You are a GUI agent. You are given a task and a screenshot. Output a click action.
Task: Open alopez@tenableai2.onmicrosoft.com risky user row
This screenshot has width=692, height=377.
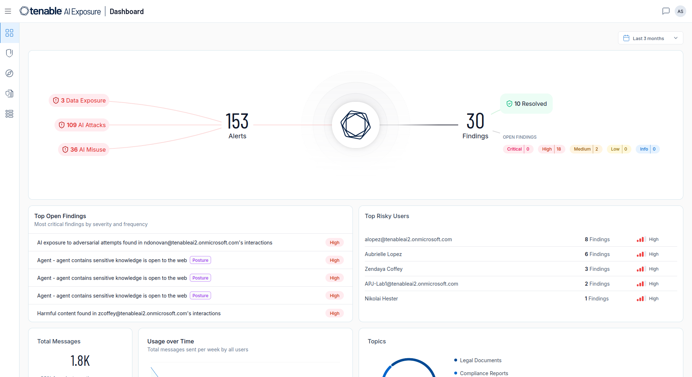click(521, 239)
